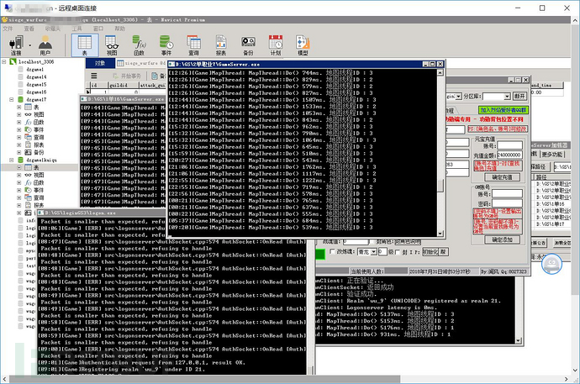Click the 确定添加 button

click(x=502, y=239)
